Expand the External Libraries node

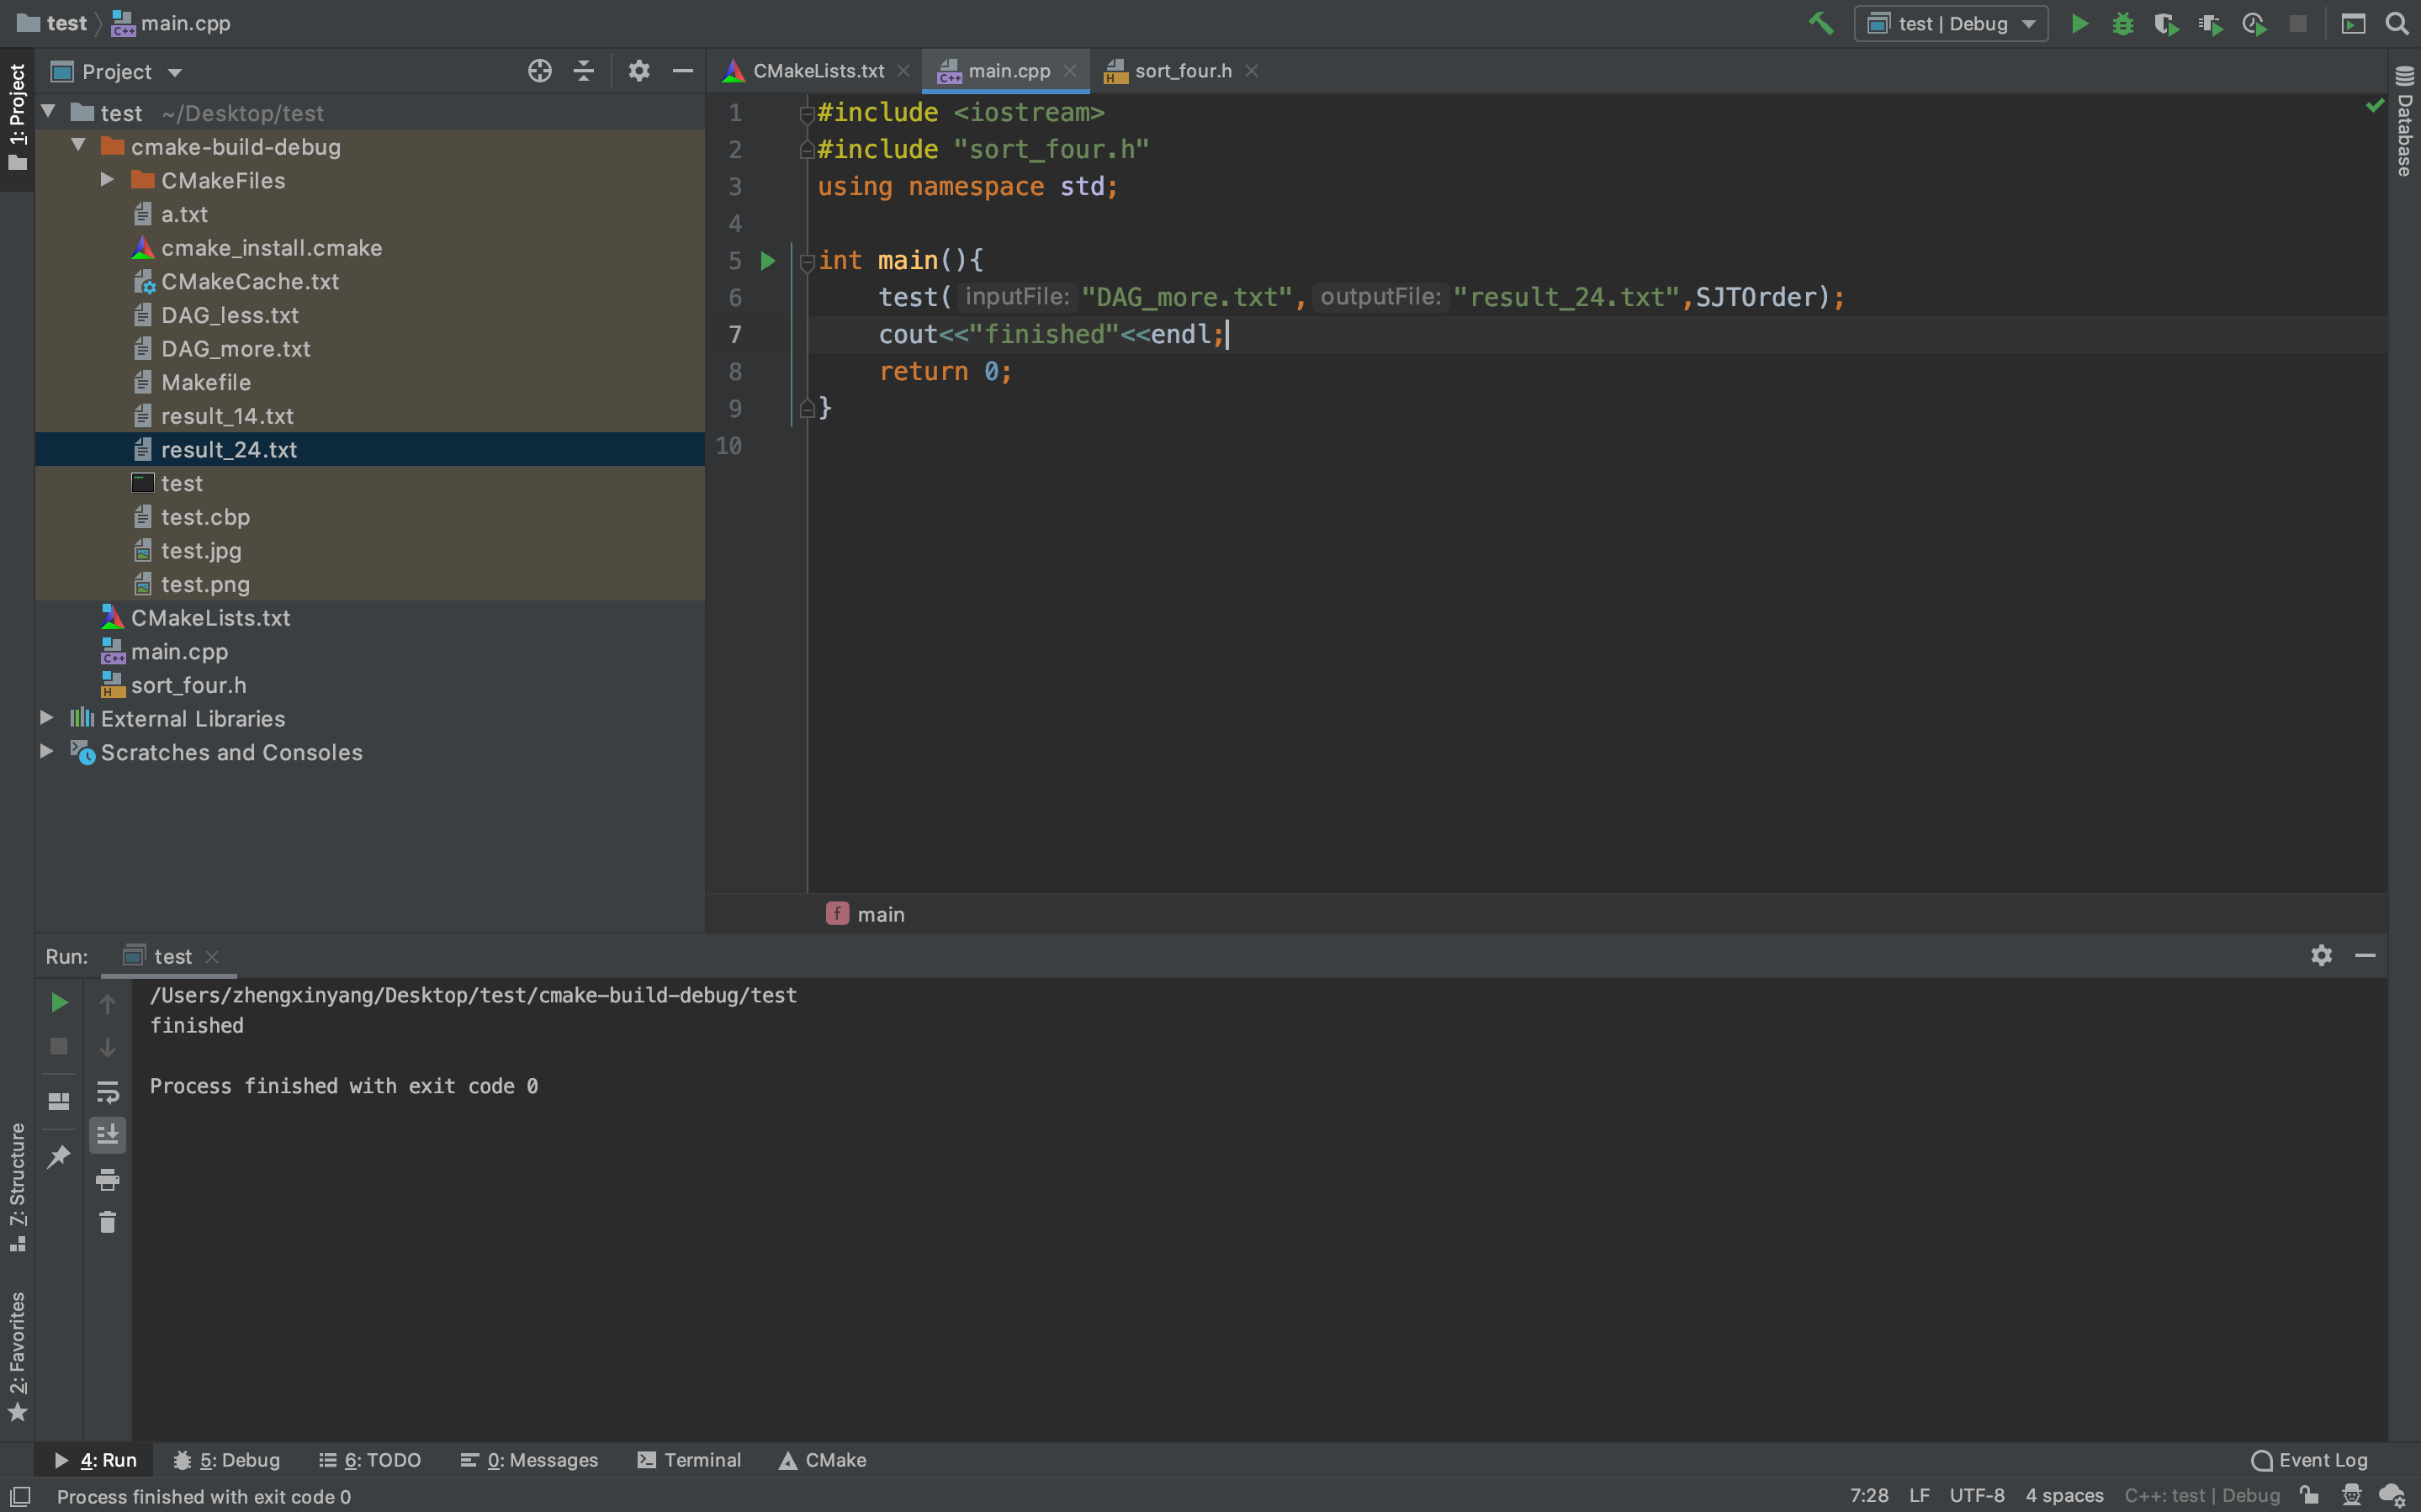tap(46, 718)
